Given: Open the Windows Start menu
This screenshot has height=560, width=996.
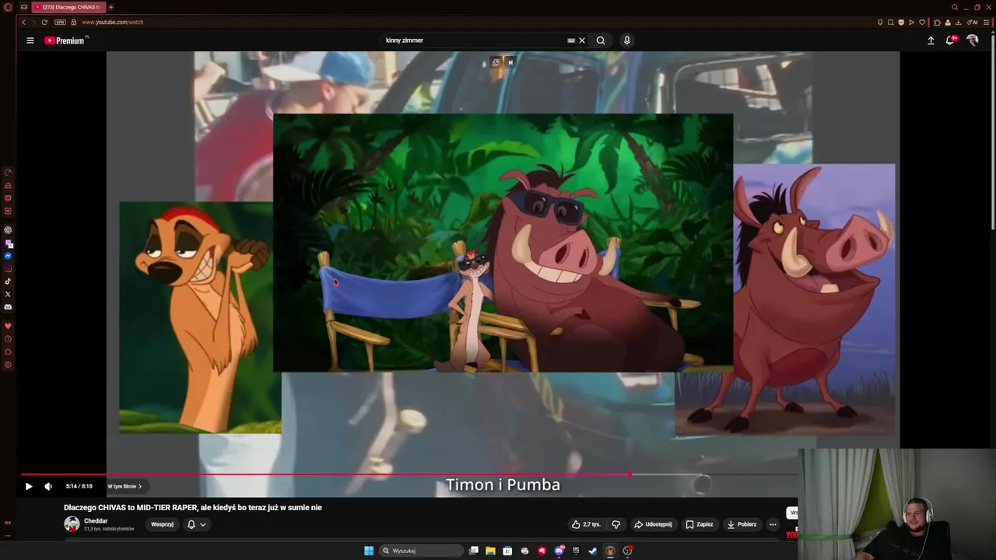Looking at the screenshot, I should pyautogui.click(x=369, y=551).
